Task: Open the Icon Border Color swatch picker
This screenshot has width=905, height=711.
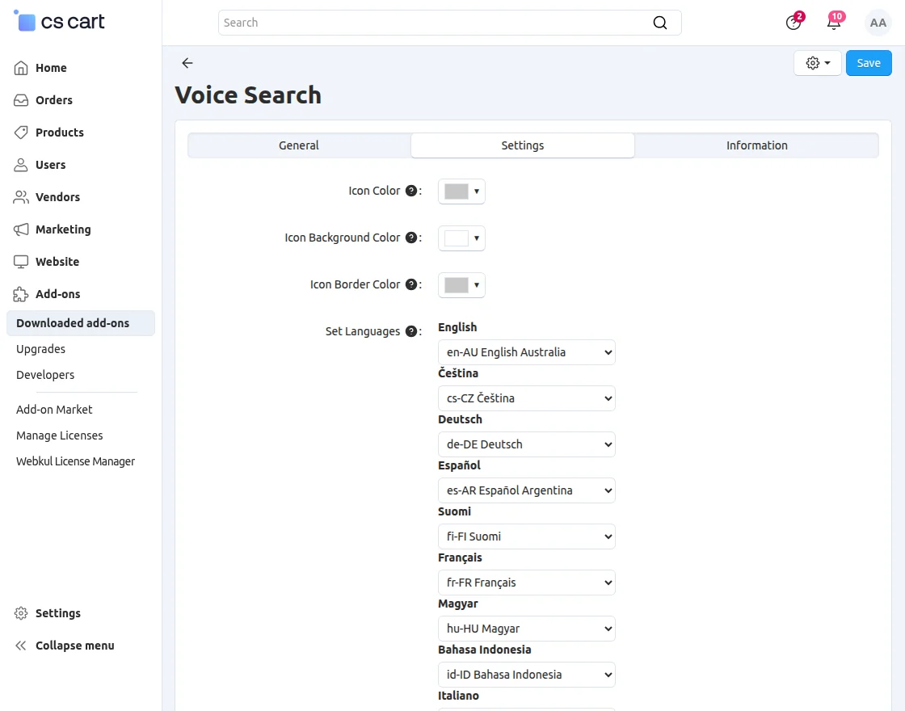Action: [x=461, y=285]
